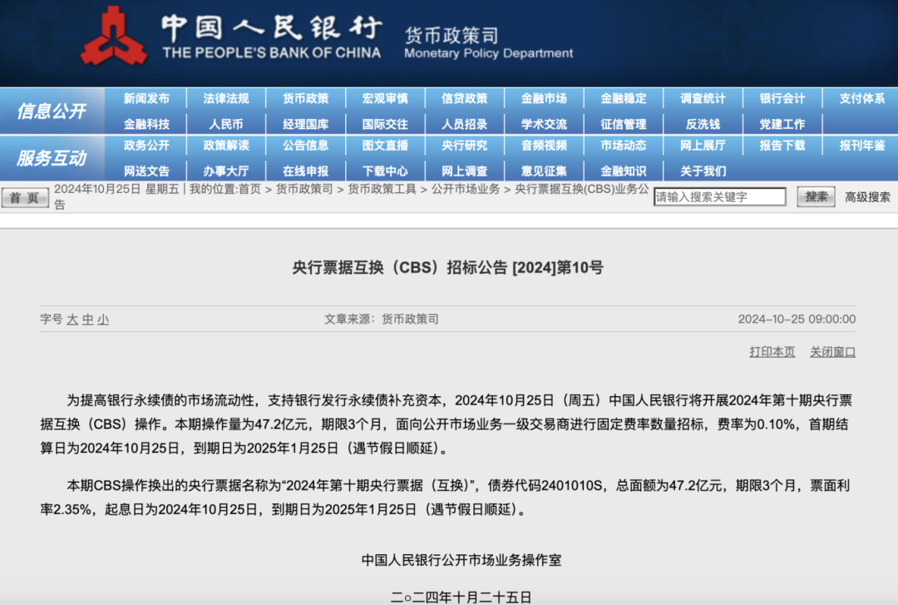Open 信贷政策 menu item
This screenshot has width=898, height=605.
(465, 99)
